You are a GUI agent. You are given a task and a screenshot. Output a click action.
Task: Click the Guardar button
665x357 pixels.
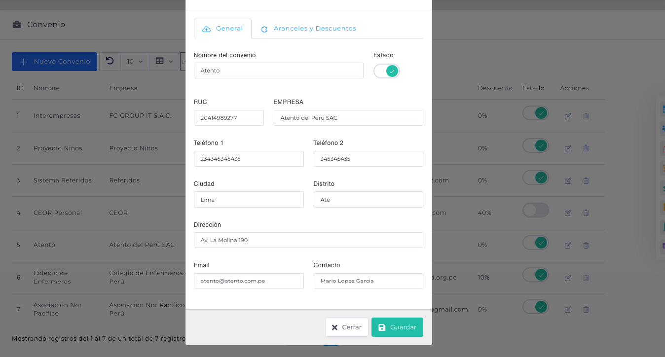pyautogui.click(x=397, y=327)
